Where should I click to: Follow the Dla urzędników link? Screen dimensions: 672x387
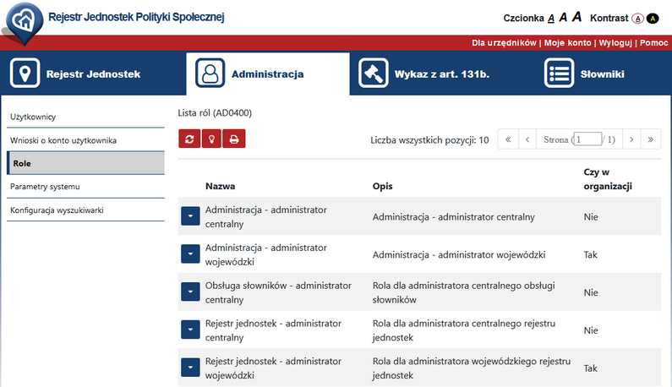504,43
